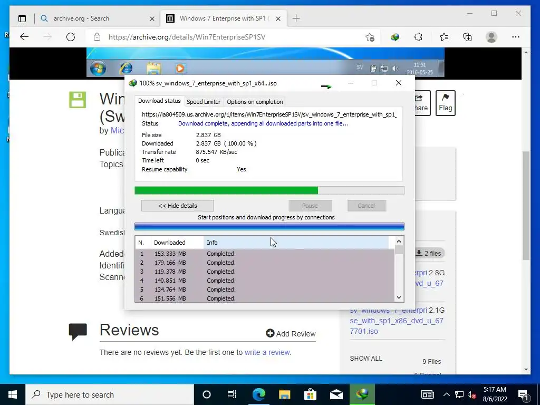Click the N. column header
The image size is (540, 405).
(x=143, y=243)
